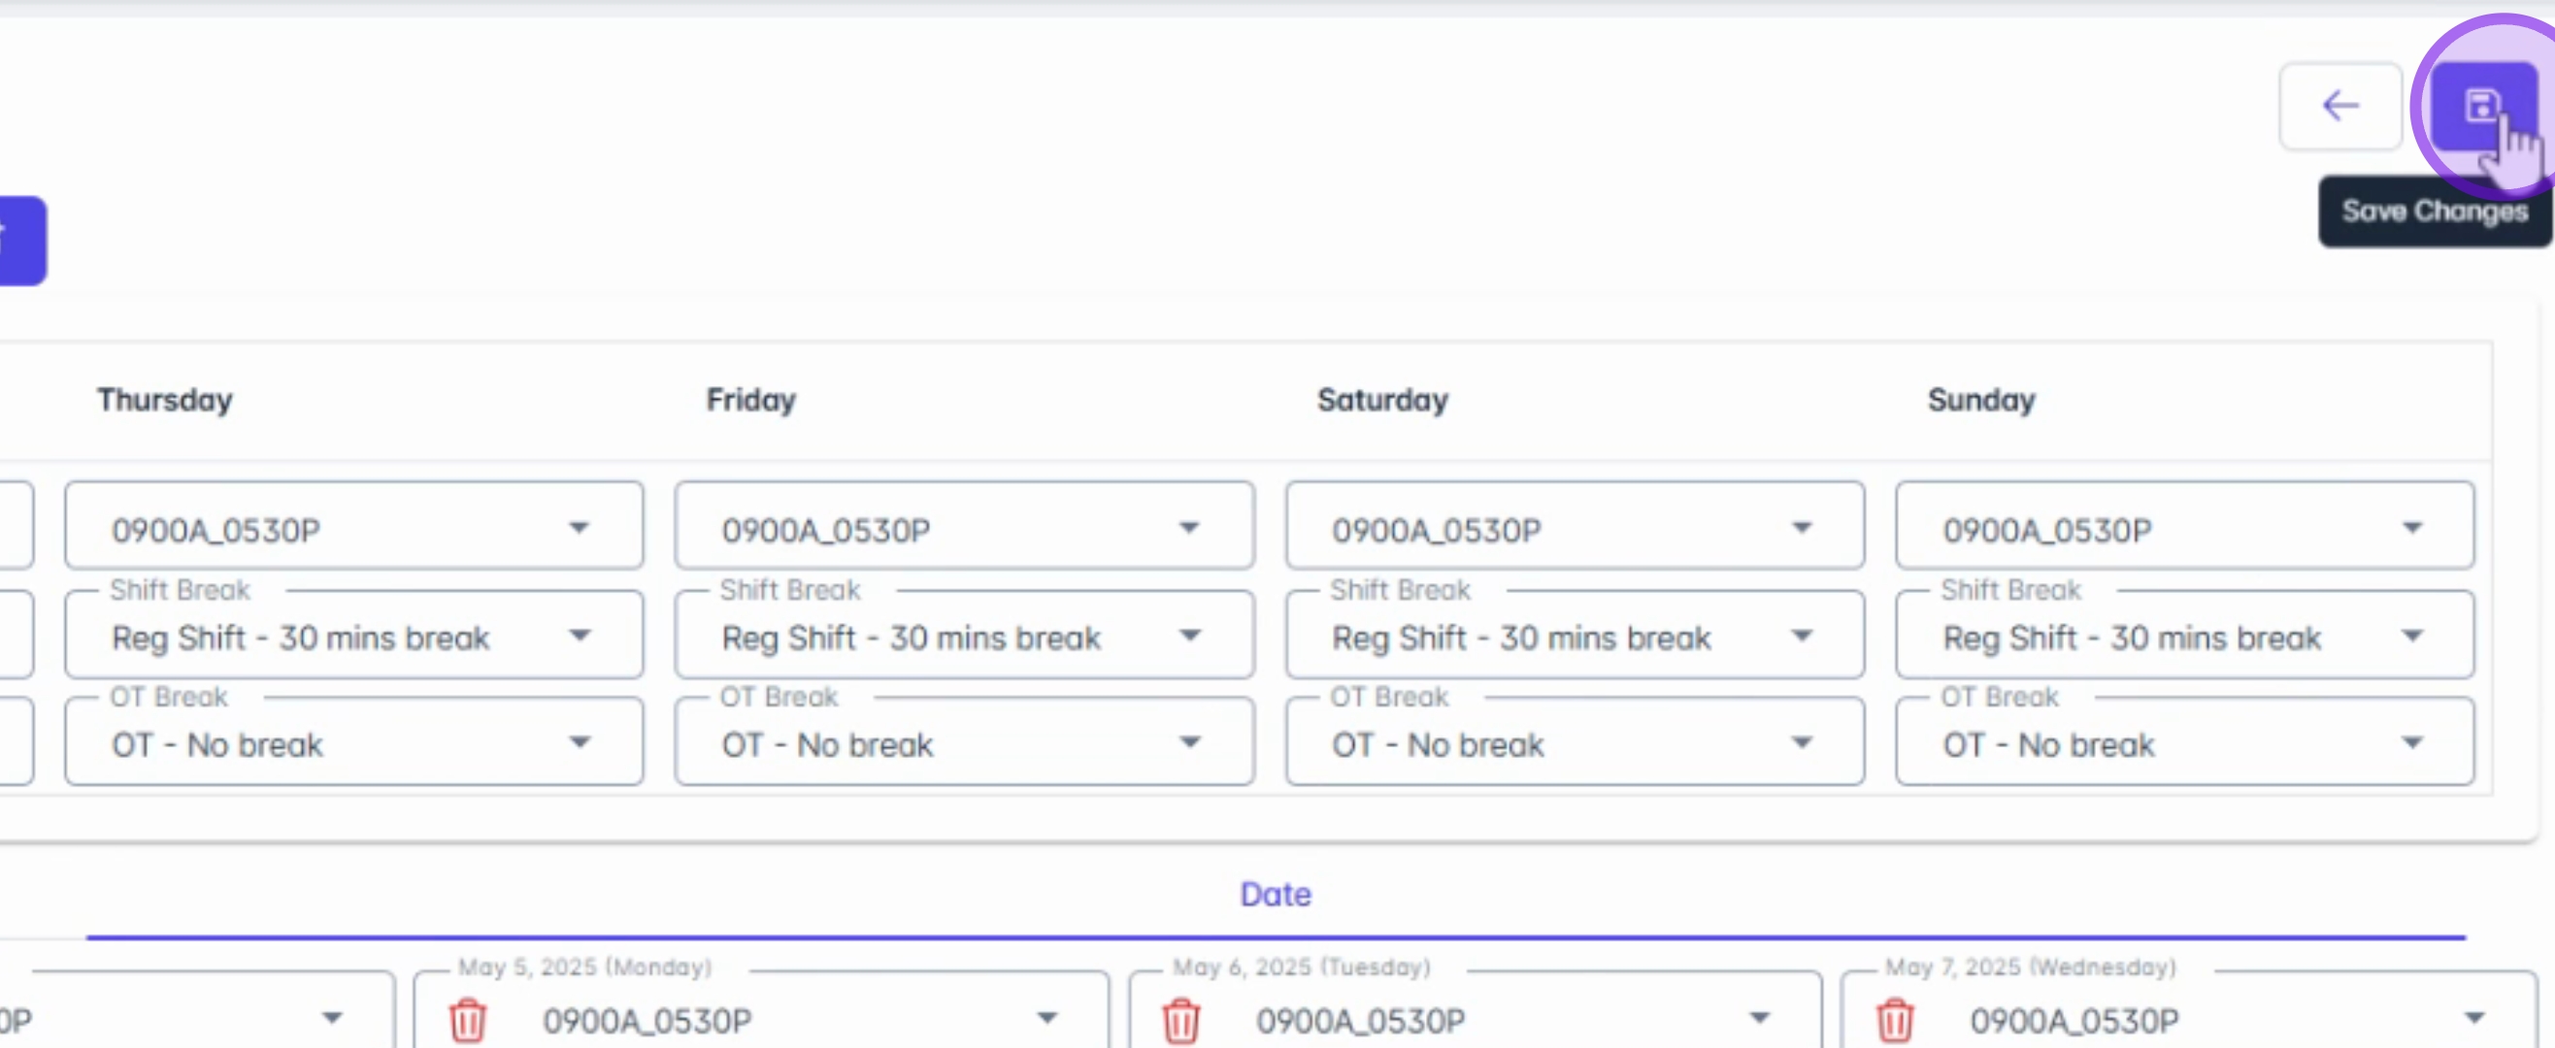Delete the May 5, 2025 Monday shift
2555x1048 pixels.
tap(468, 1020)
